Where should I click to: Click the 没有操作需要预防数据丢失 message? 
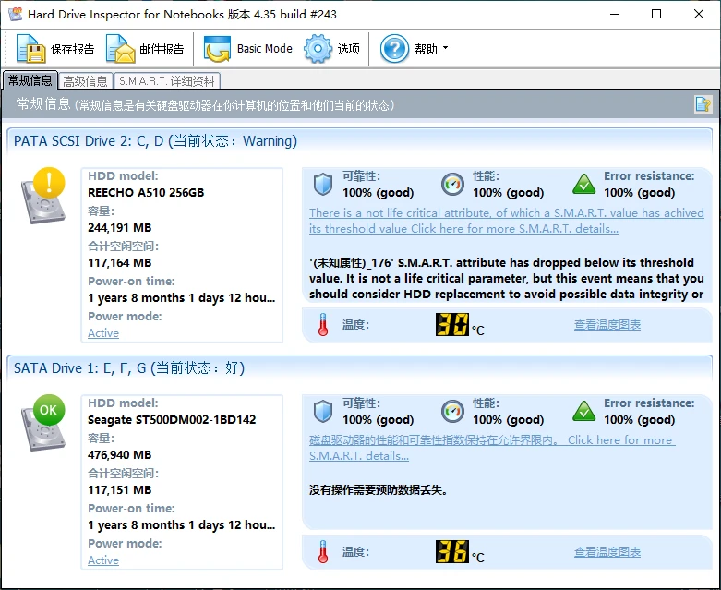point(379,490)
